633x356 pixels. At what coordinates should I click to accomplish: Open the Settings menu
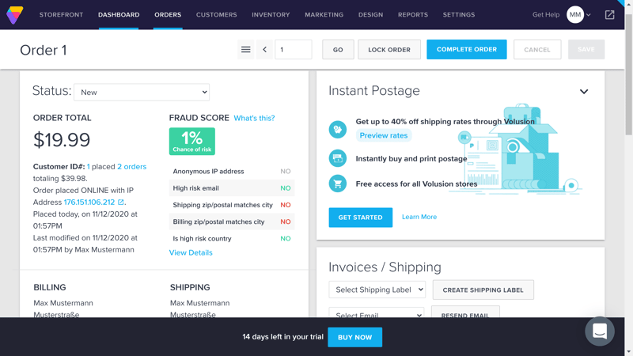[459, 15]
